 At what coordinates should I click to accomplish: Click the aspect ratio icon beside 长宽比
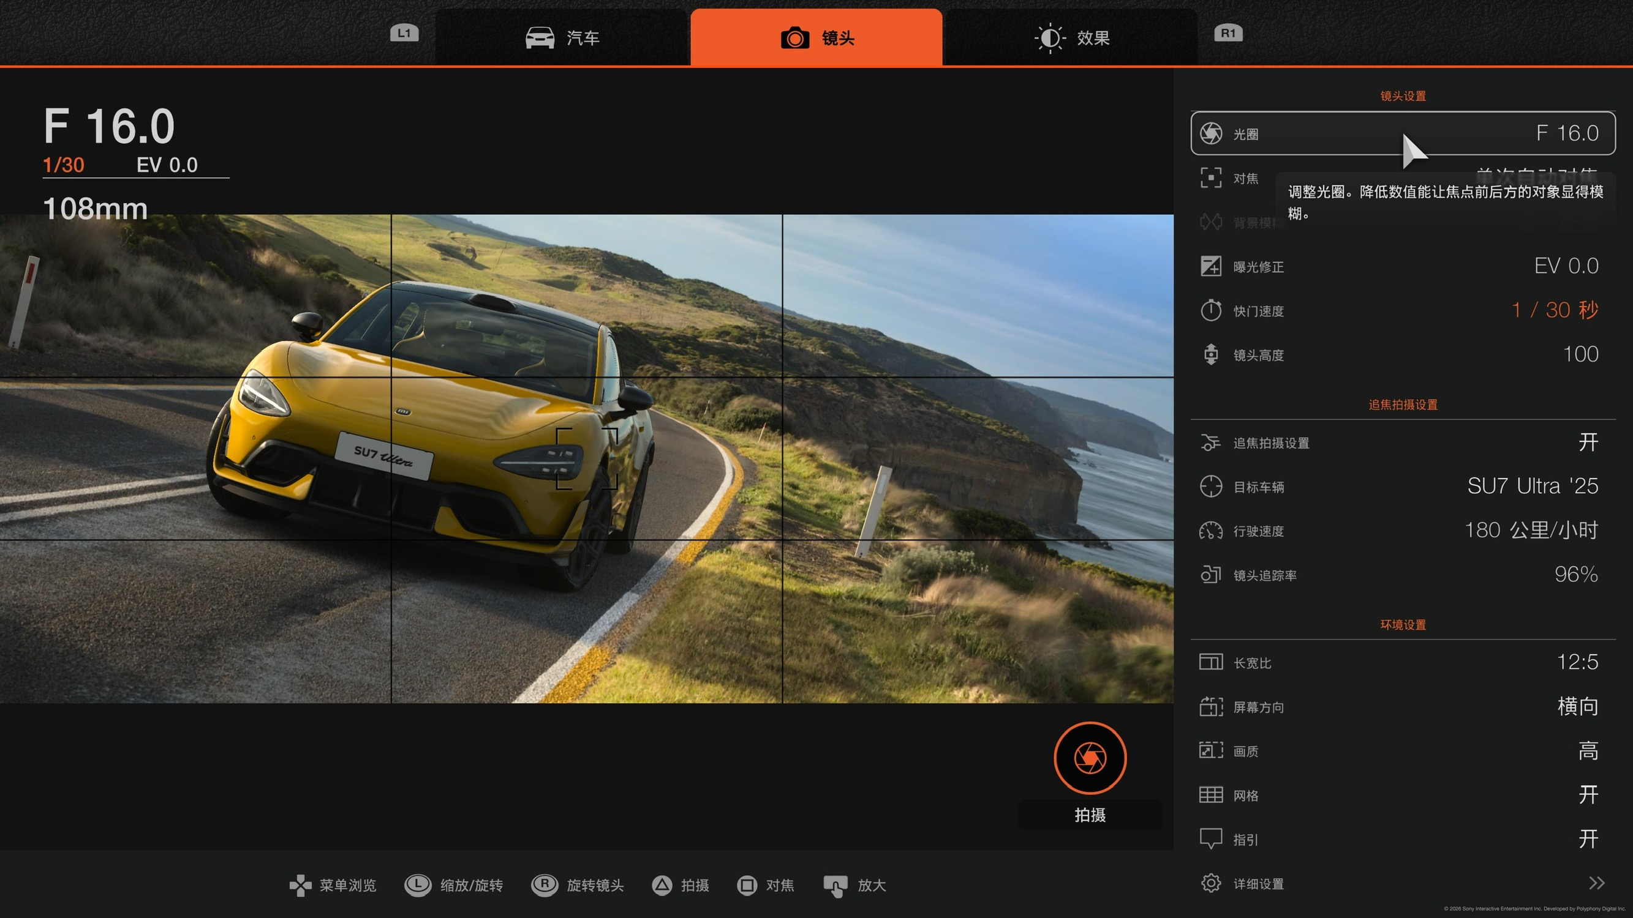click(x=1211, y=662)
